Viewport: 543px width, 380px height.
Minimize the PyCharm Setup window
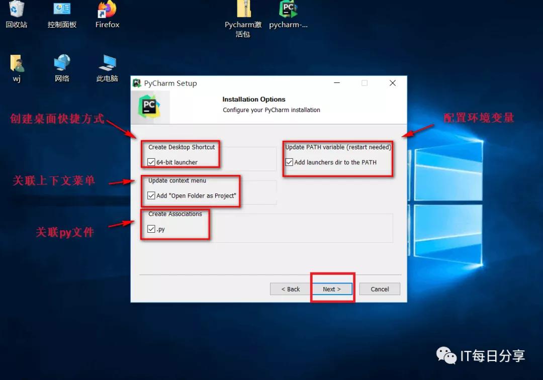point(336,83)
